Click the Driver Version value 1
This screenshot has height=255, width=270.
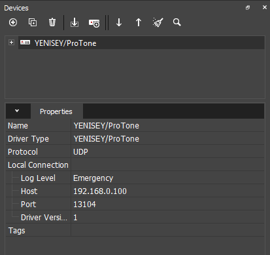(x=75, y=218)
